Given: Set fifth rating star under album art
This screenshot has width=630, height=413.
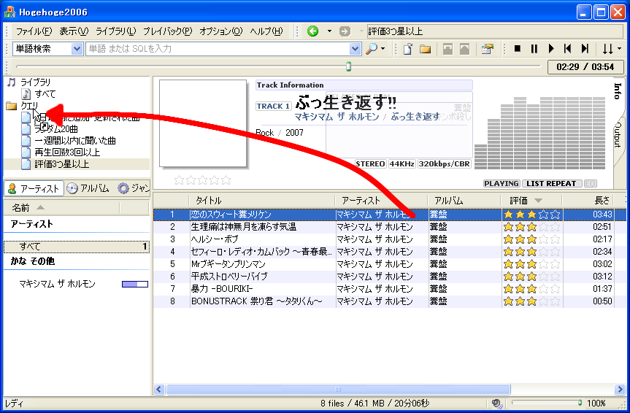Looking at the screenshot, I should (226, 180).
